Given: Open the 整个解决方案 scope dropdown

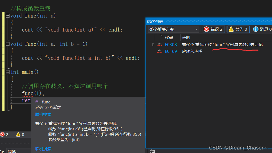Looking at the screenshot, I should pyautogui.click(x=173, y=29).
